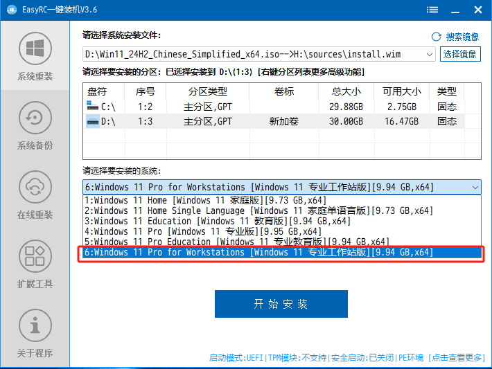
Task: Click the 30.00GB total size cell
Action: [x=346, y=121]
